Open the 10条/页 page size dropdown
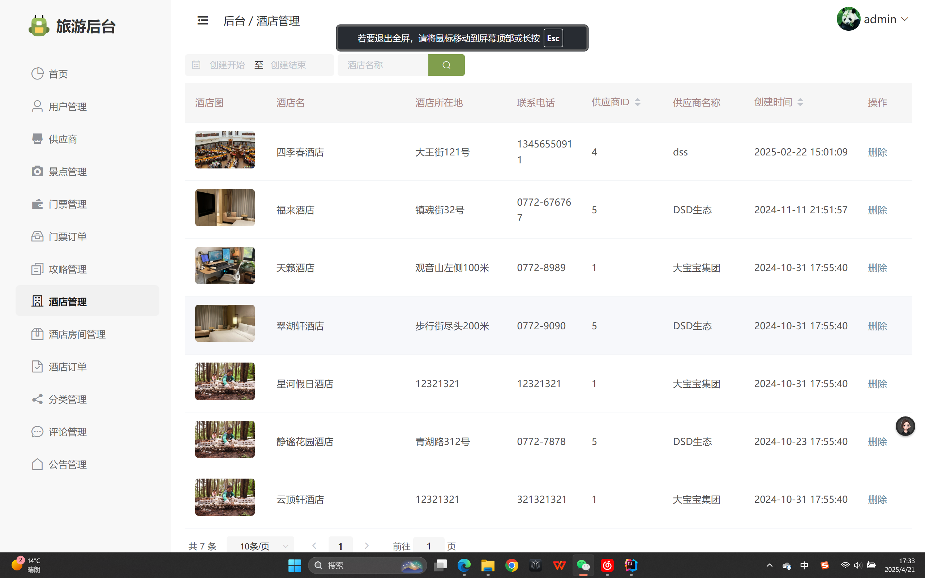Viewport: 925px width, 578px height. point(260,546)
